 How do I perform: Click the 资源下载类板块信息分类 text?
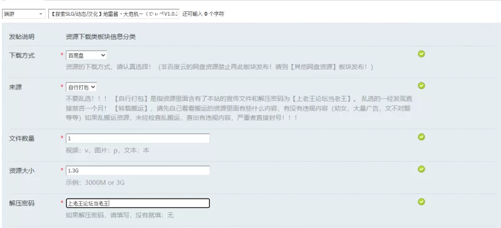(101, 37)
